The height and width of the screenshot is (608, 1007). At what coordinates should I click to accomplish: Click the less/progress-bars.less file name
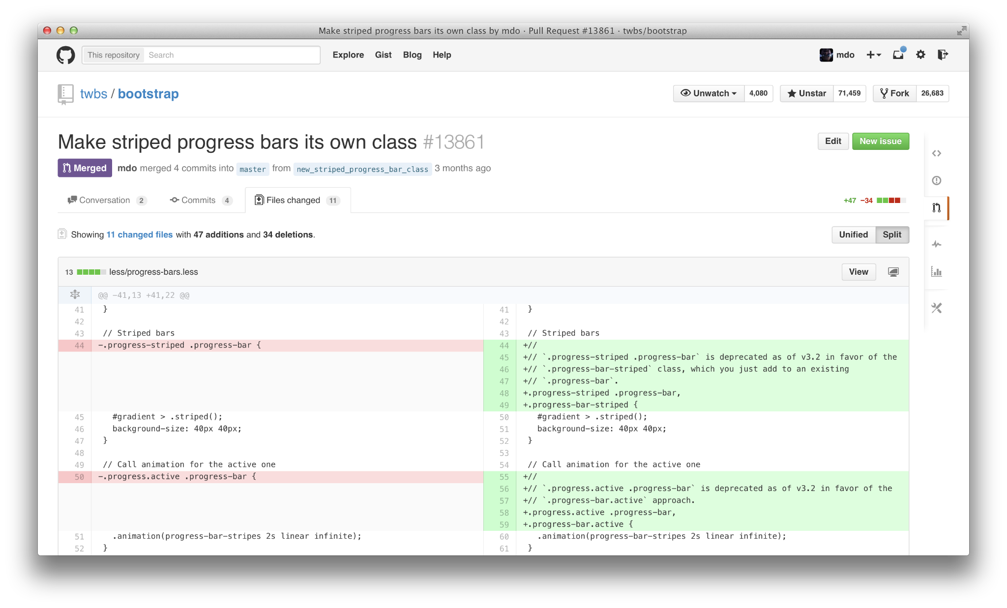(153, 272)
